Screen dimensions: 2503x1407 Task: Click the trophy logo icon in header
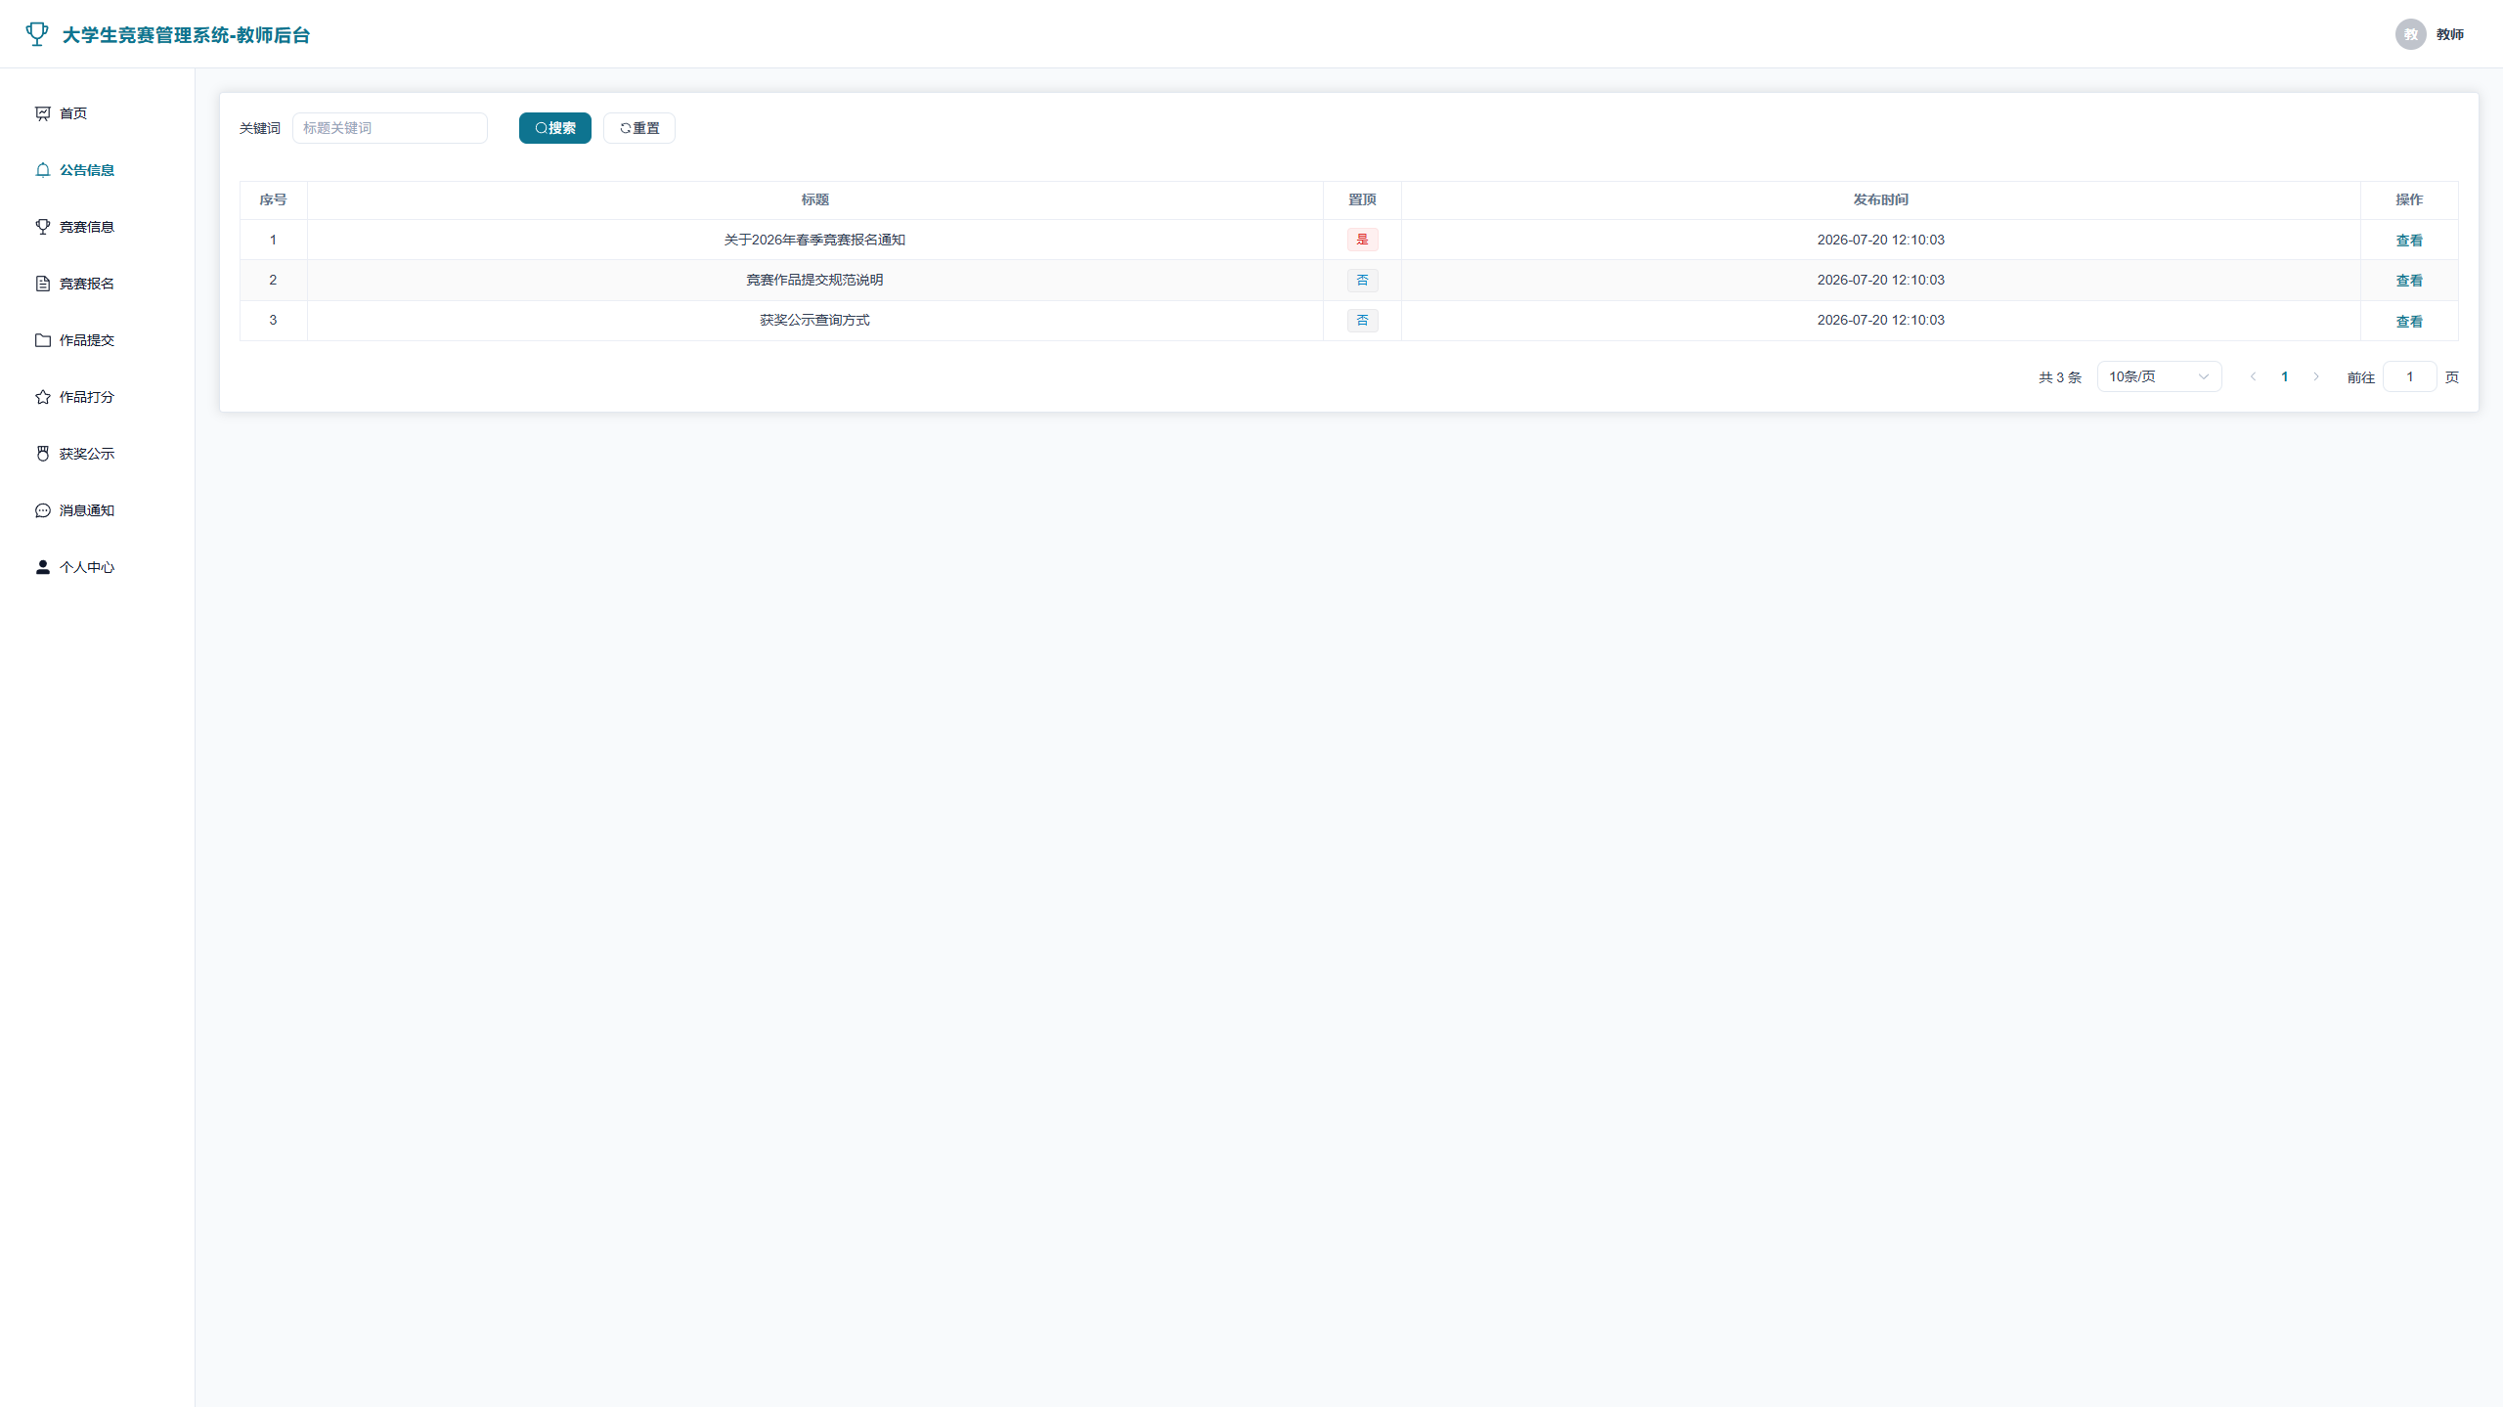pyautogui.click(x=37, y=34)
